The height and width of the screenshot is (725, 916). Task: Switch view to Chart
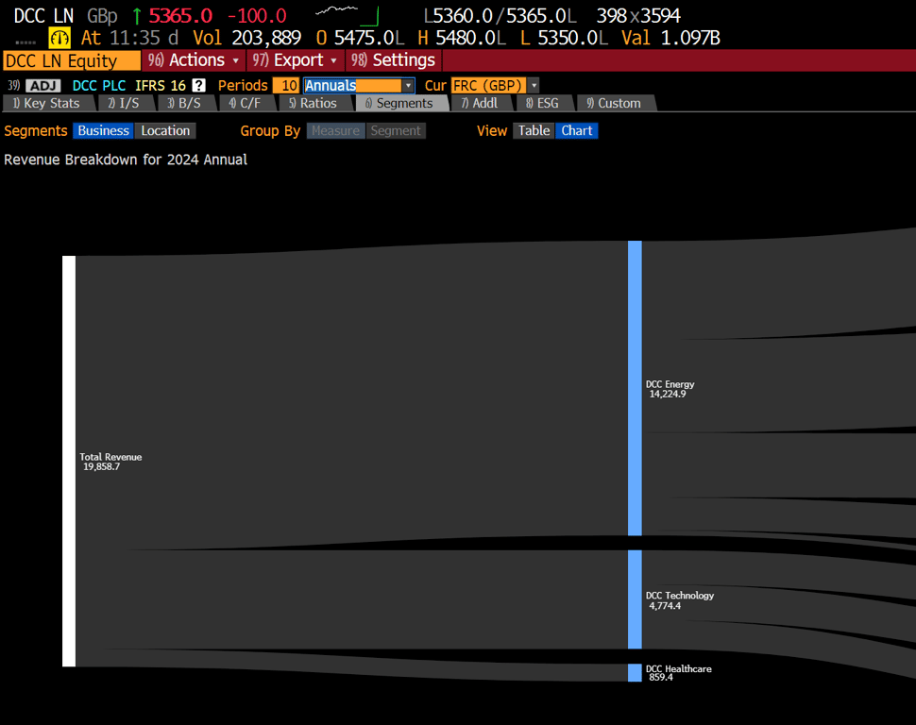(x=577, y=131)
